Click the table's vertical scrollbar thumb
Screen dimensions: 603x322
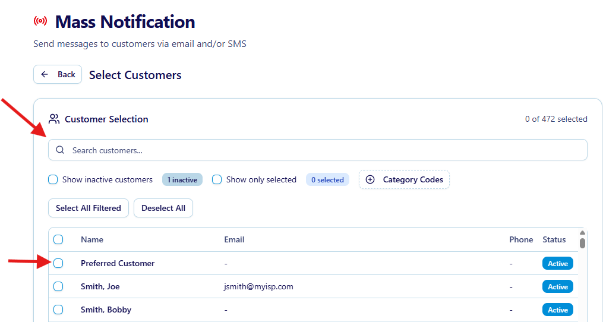pos(582,243)
